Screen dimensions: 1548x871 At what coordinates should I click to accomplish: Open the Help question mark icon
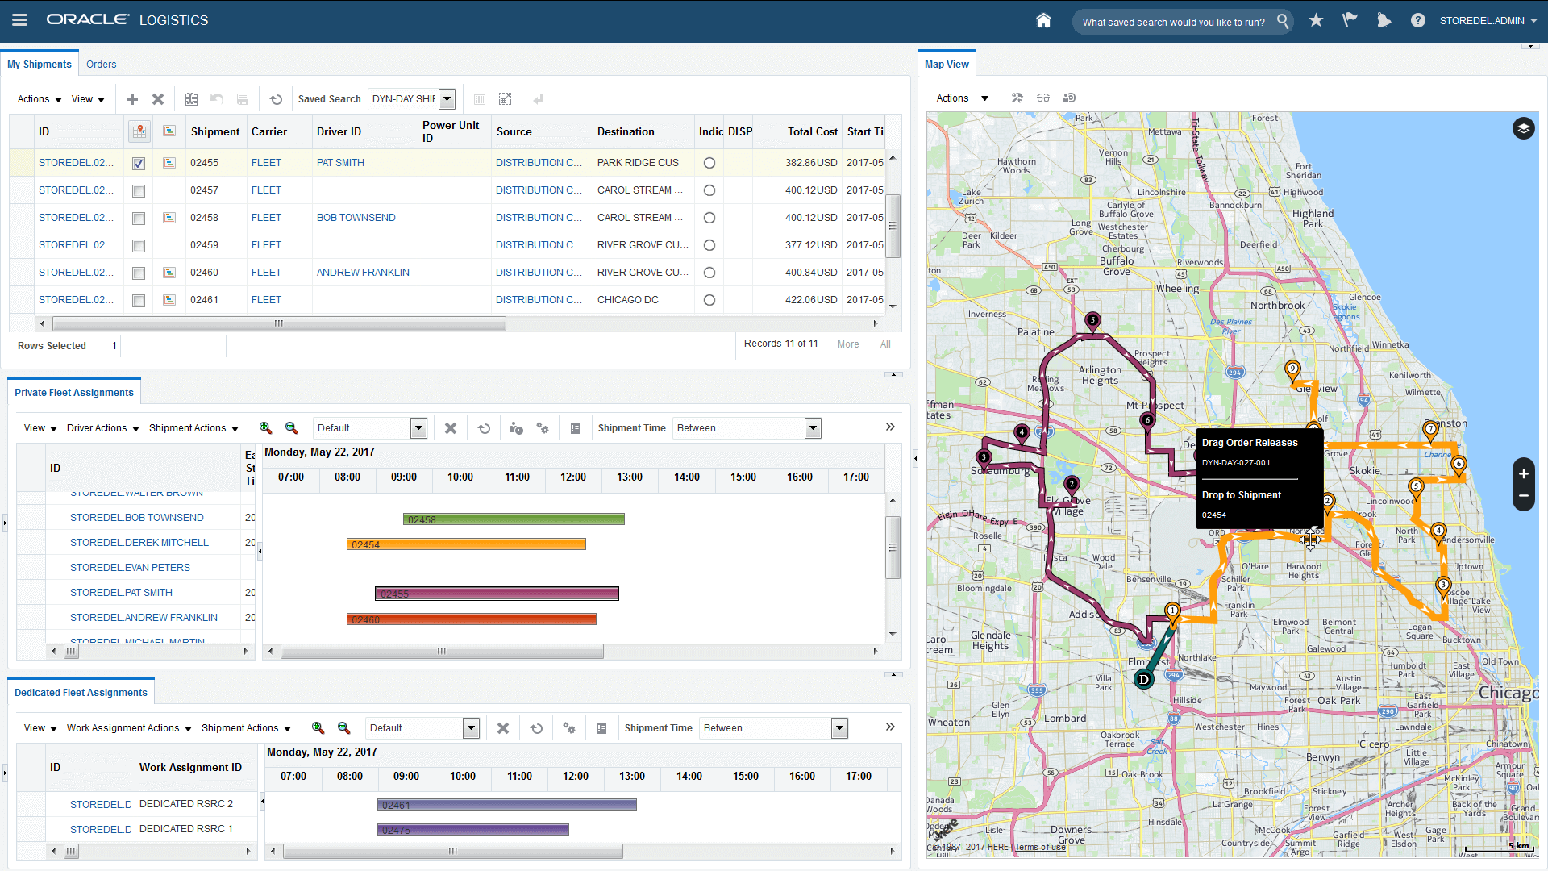pyautogui.click(x=1417, y=20)
